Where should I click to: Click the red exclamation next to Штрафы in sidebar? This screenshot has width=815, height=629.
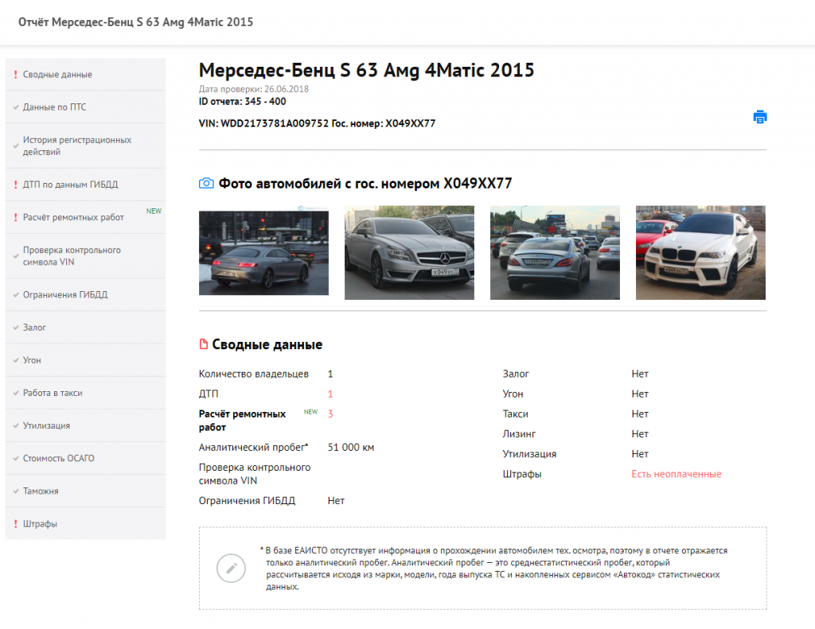[x=16, y=523]
